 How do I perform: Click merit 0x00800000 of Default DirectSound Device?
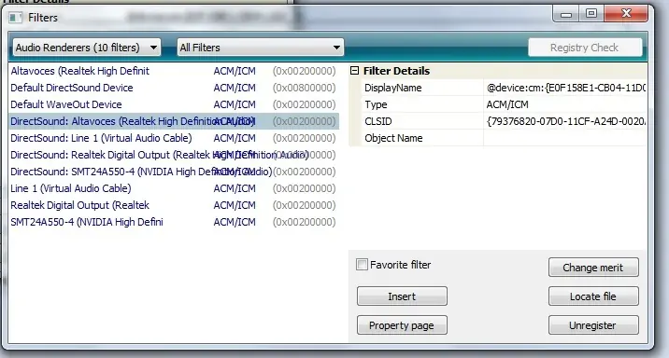(x=305, y=88)
